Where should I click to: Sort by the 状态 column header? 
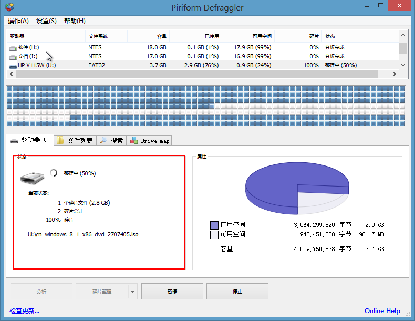click(360, 36)
